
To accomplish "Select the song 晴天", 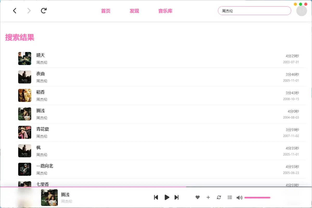I will point(161,58).
